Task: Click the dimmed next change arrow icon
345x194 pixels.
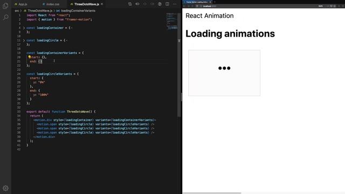Action: pos(152,4)
